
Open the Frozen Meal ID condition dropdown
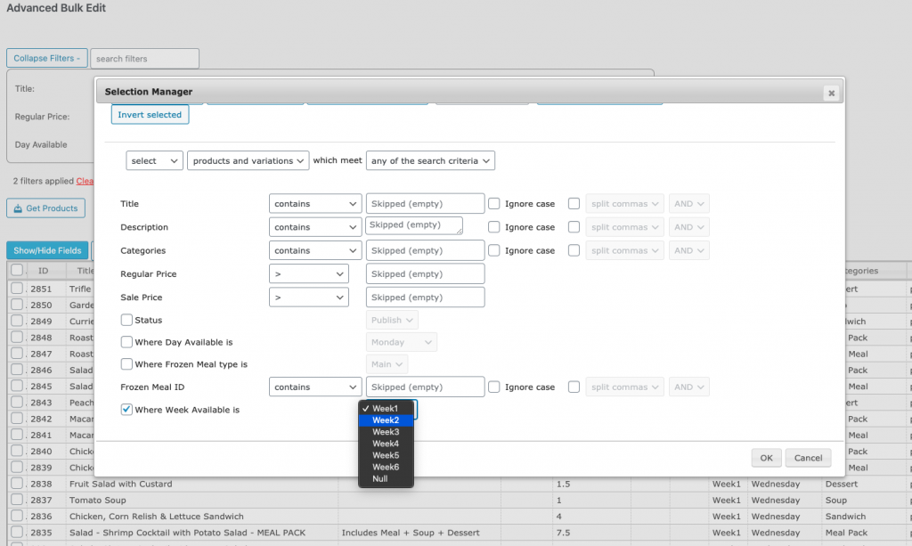[x=315, y=387]
